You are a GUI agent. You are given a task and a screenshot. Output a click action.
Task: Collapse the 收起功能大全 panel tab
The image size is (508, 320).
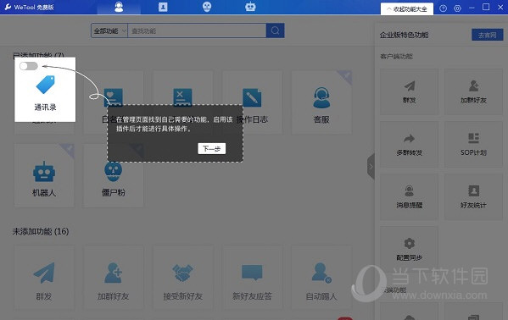click(x=407, y=9)
